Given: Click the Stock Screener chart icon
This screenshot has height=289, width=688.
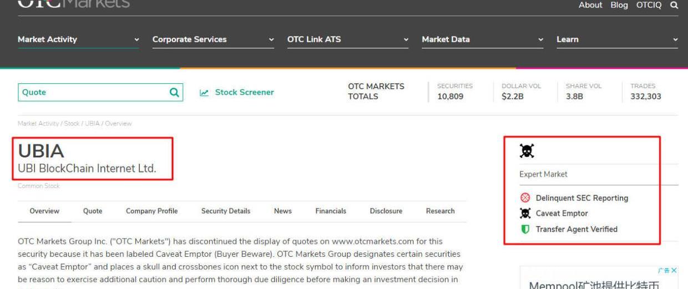Looking at the screenshot, I should coord(204,93).
